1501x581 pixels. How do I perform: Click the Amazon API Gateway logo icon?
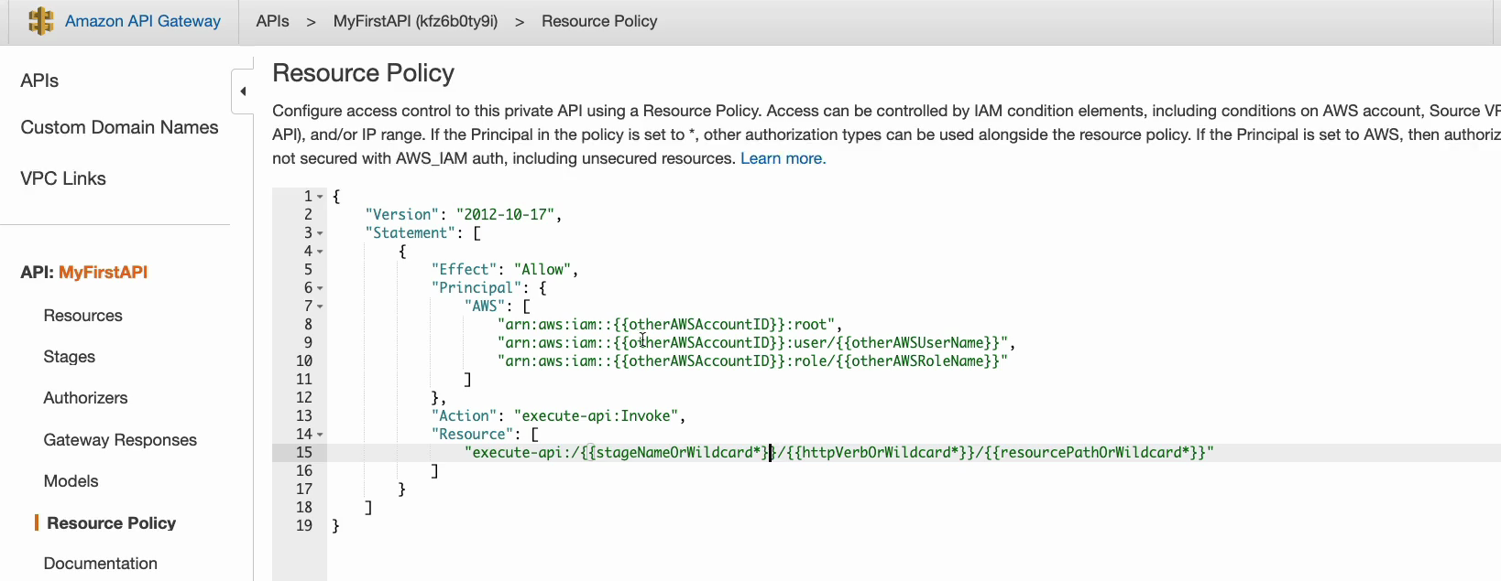[x=40, y=21]
